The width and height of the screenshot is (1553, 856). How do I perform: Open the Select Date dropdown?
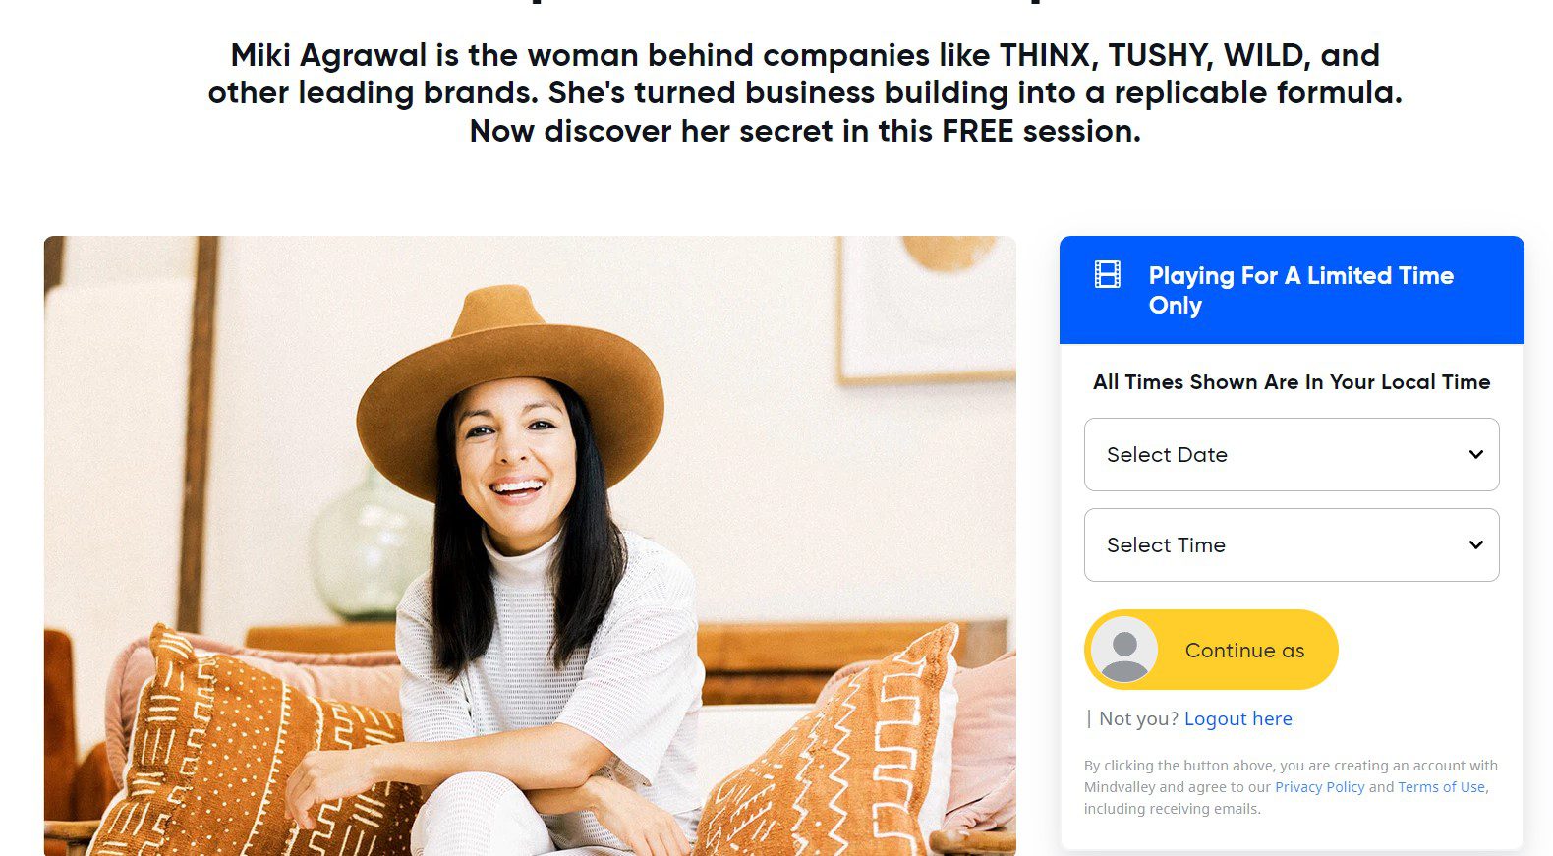(1292, 455)
